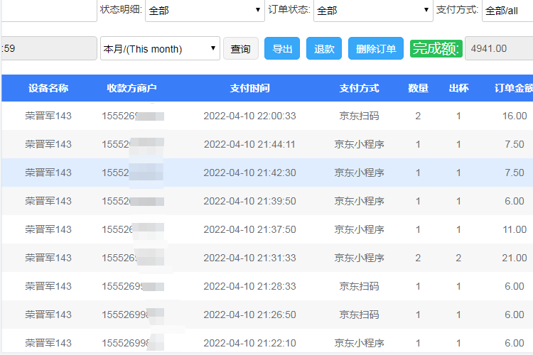Select the order row paid at 22:00:33
This screenshot has width=533, height=355.
tap(249, 116)
